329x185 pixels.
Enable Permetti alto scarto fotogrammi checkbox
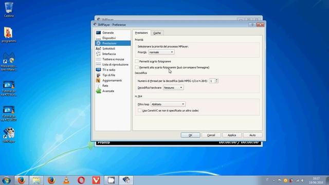(x=137, y=67)
